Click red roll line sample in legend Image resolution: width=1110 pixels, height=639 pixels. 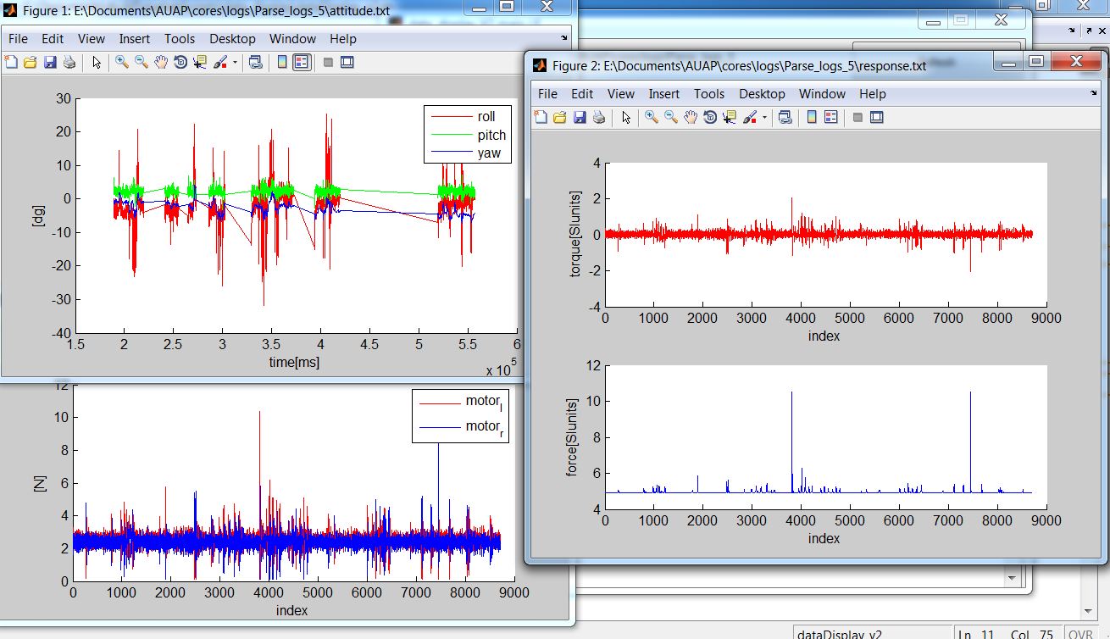click(x=452, y=116)
